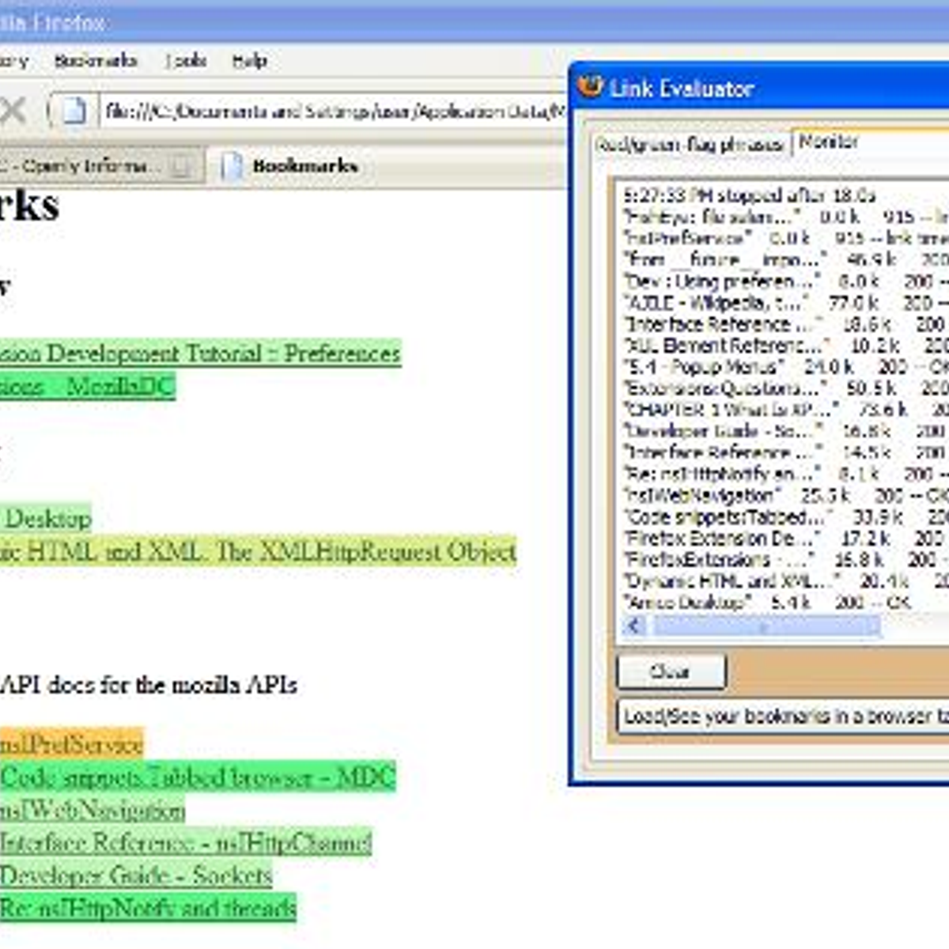Viewport: 949px width, 949px height.
Task: Open the MozillaDC green link
Action: (88, 387)
